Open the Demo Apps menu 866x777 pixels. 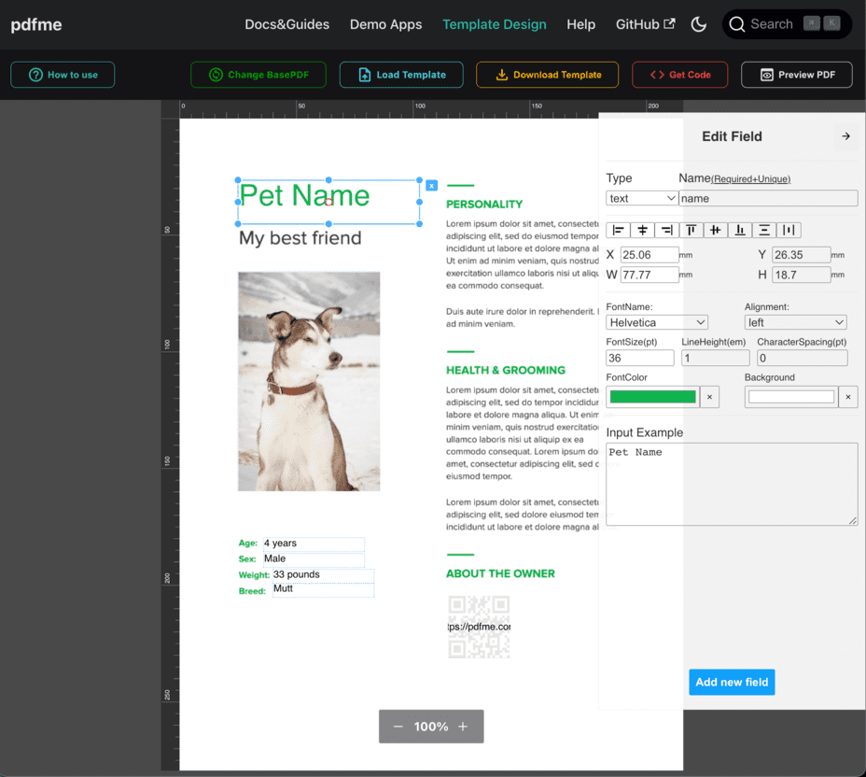click(385, 24)
